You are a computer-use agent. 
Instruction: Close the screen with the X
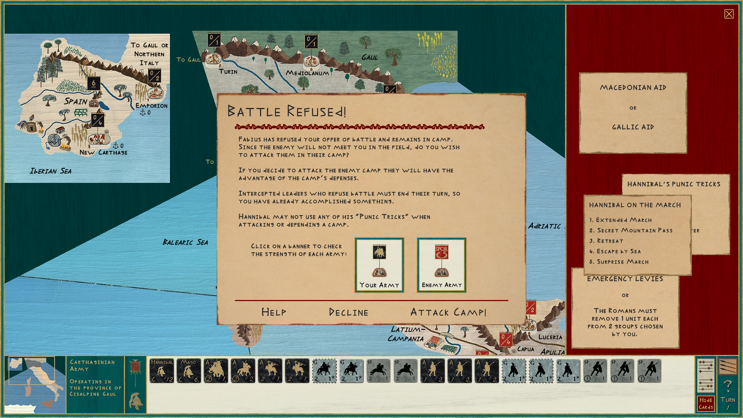pyautogui.click(x=729, y=14)
